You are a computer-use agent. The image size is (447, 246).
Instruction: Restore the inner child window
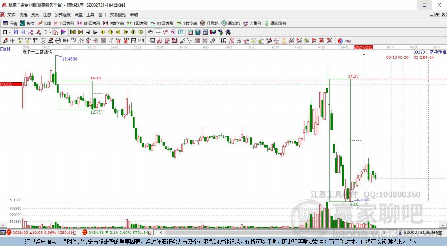tap(437, 15)
